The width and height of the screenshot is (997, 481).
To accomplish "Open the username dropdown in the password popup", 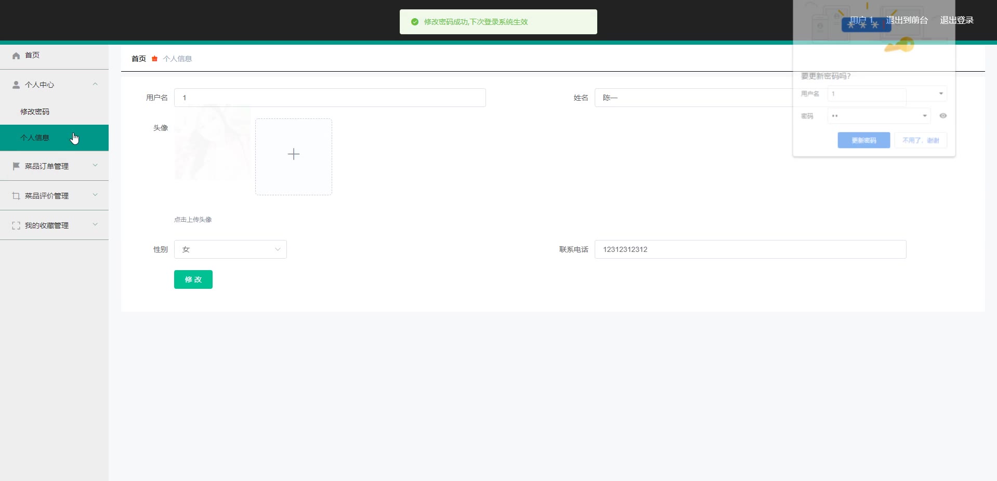I will click(x=941, y=93).
